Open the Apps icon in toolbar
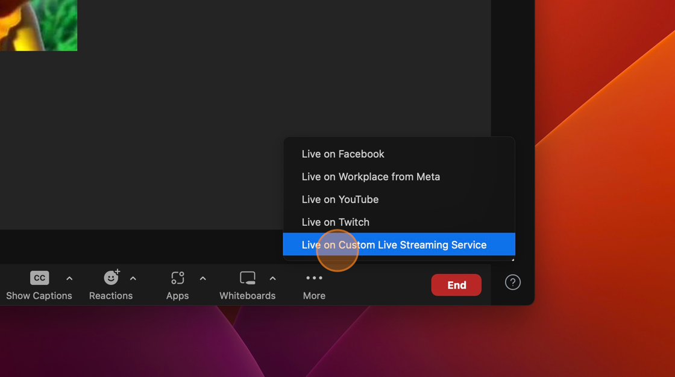 point(178,278)
